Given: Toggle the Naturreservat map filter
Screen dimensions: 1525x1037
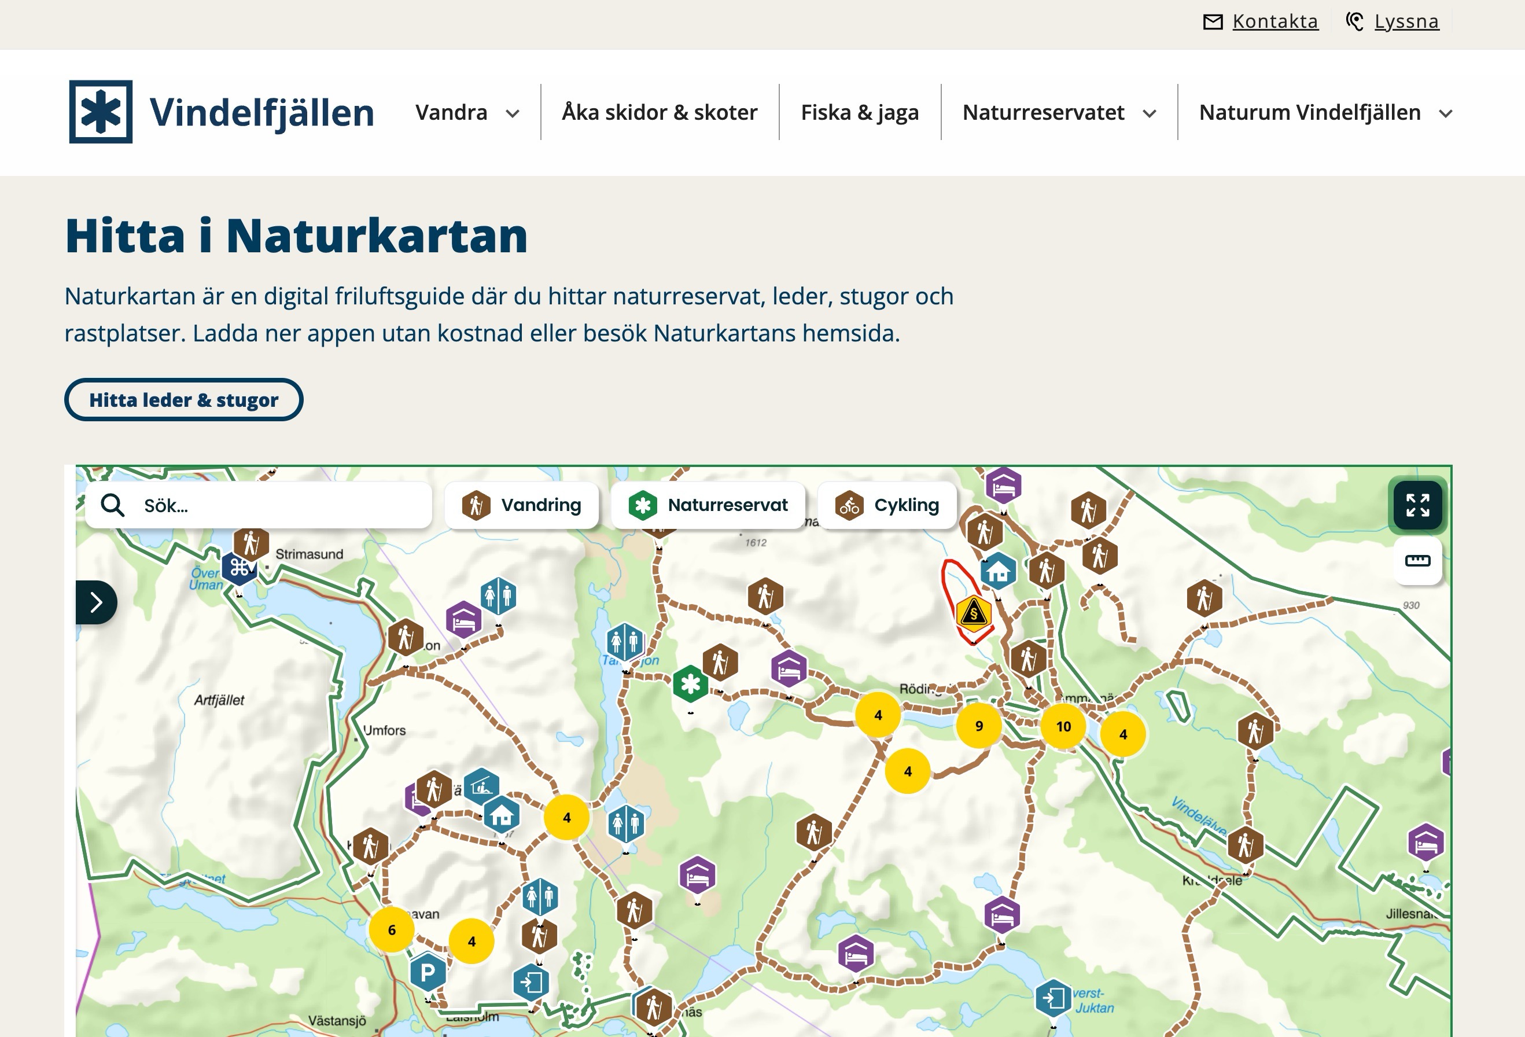Looking at the screenshot, I should pos(708,505).
